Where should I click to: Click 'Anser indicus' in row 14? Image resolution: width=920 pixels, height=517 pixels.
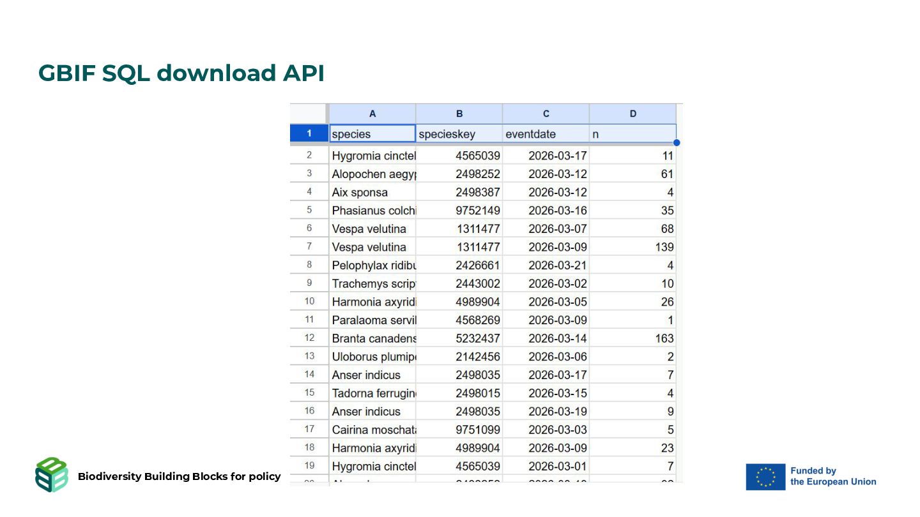click(372, 375)
